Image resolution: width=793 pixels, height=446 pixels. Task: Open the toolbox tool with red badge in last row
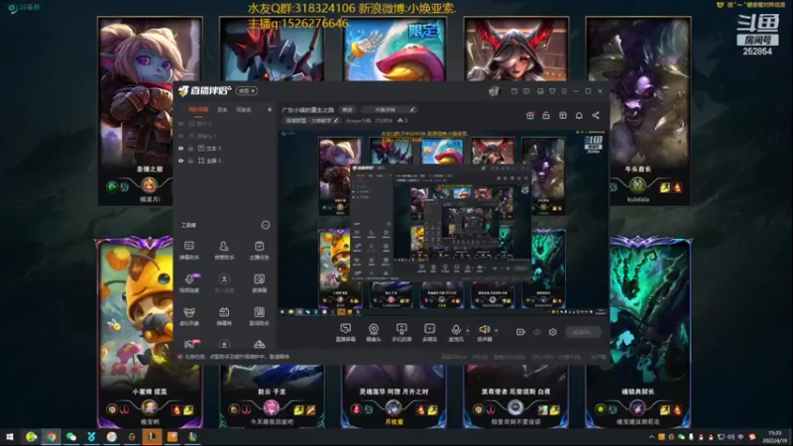[190, 344]
